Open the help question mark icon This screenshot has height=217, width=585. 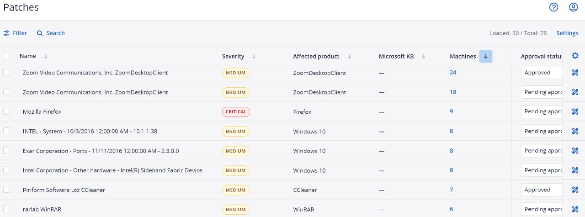point(554,7)
